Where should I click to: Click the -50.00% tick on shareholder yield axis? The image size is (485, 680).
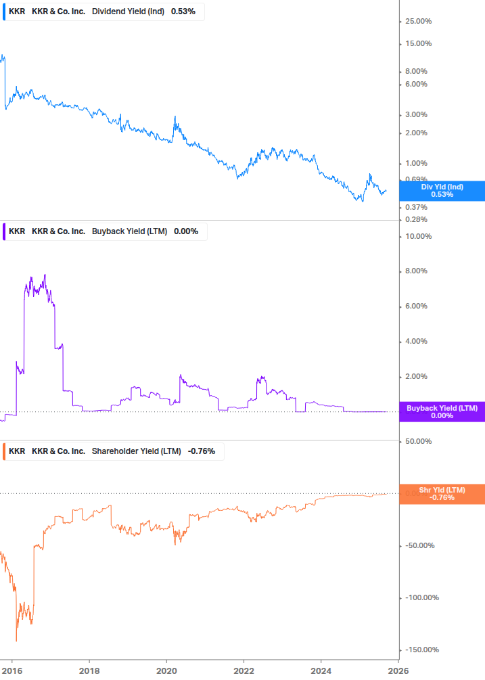tap(420, 545)
